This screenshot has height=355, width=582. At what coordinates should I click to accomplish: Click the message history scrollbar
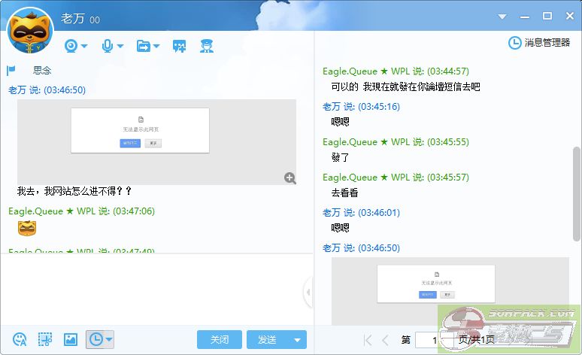pyautogui.click(x=576, y=194)
